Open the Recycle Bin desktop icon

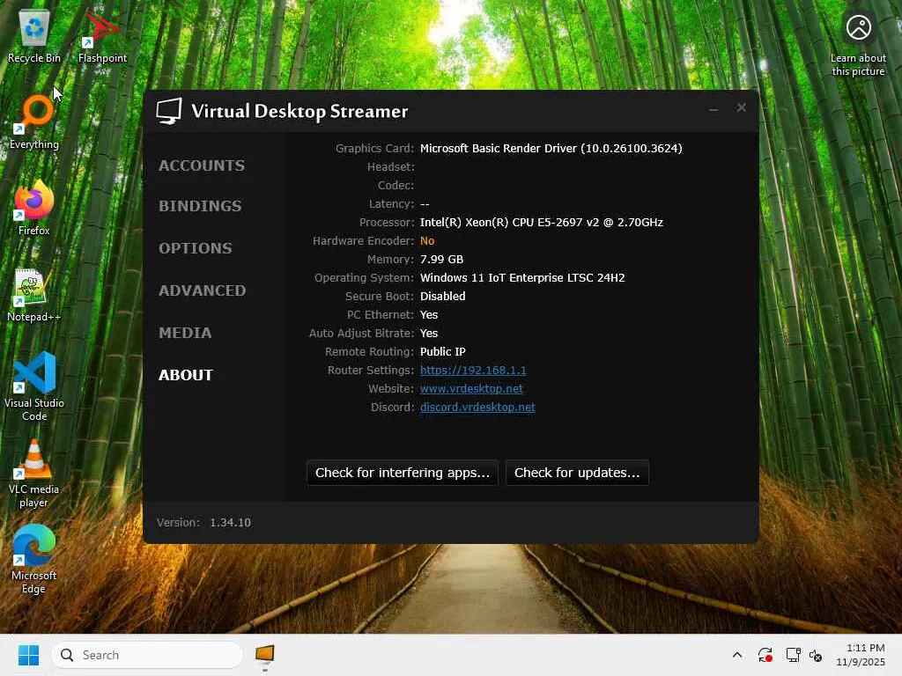[34, 37]
